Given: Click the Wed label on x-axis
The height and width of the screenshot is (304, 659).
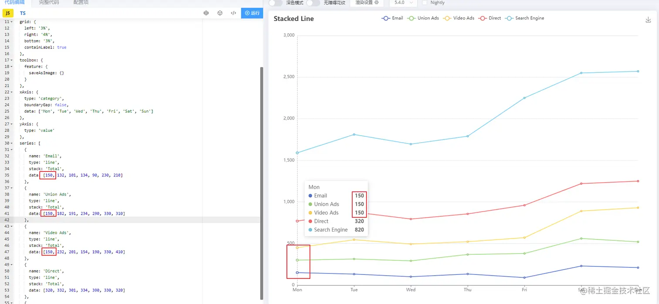Looking at the screenshot, I should click(411, 290).
